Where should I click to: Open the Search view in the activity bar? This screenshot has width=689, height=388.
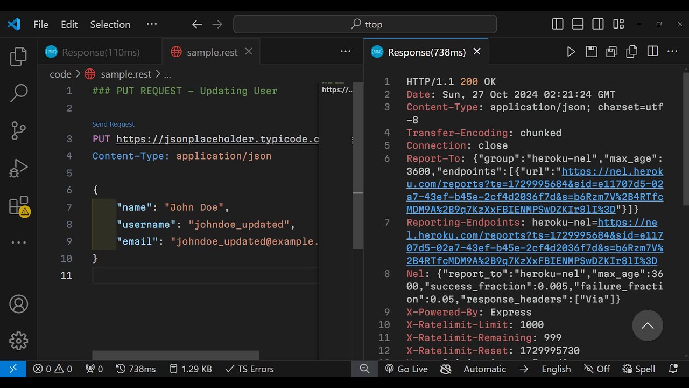coord(18,93)
